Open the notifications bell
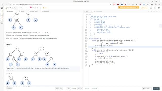 [155, 8]
